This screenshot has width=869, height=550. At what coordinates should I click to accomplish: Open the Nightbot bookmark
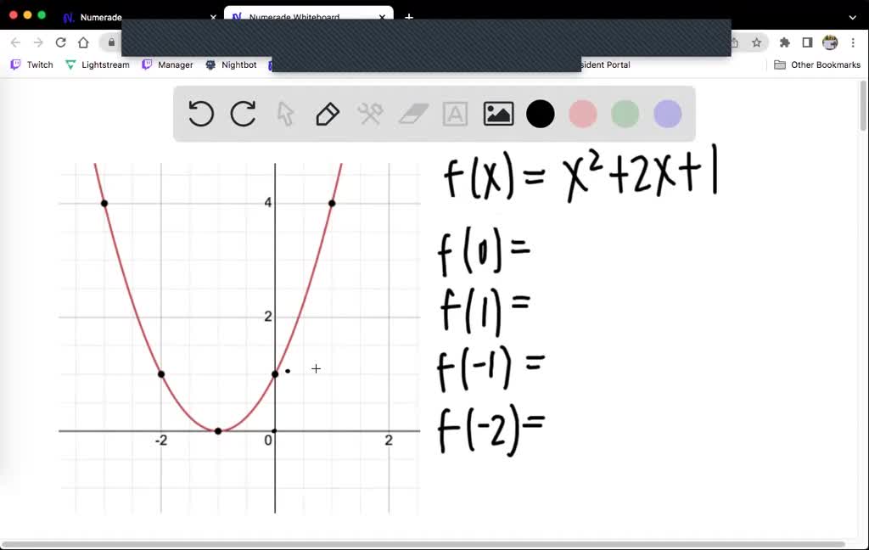click(233, 65)
